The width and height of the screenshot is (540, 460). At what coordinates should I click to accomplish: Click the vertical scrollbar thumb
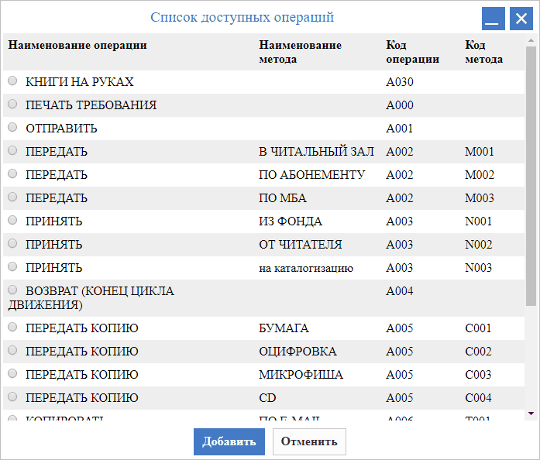(x=531, y=170)
